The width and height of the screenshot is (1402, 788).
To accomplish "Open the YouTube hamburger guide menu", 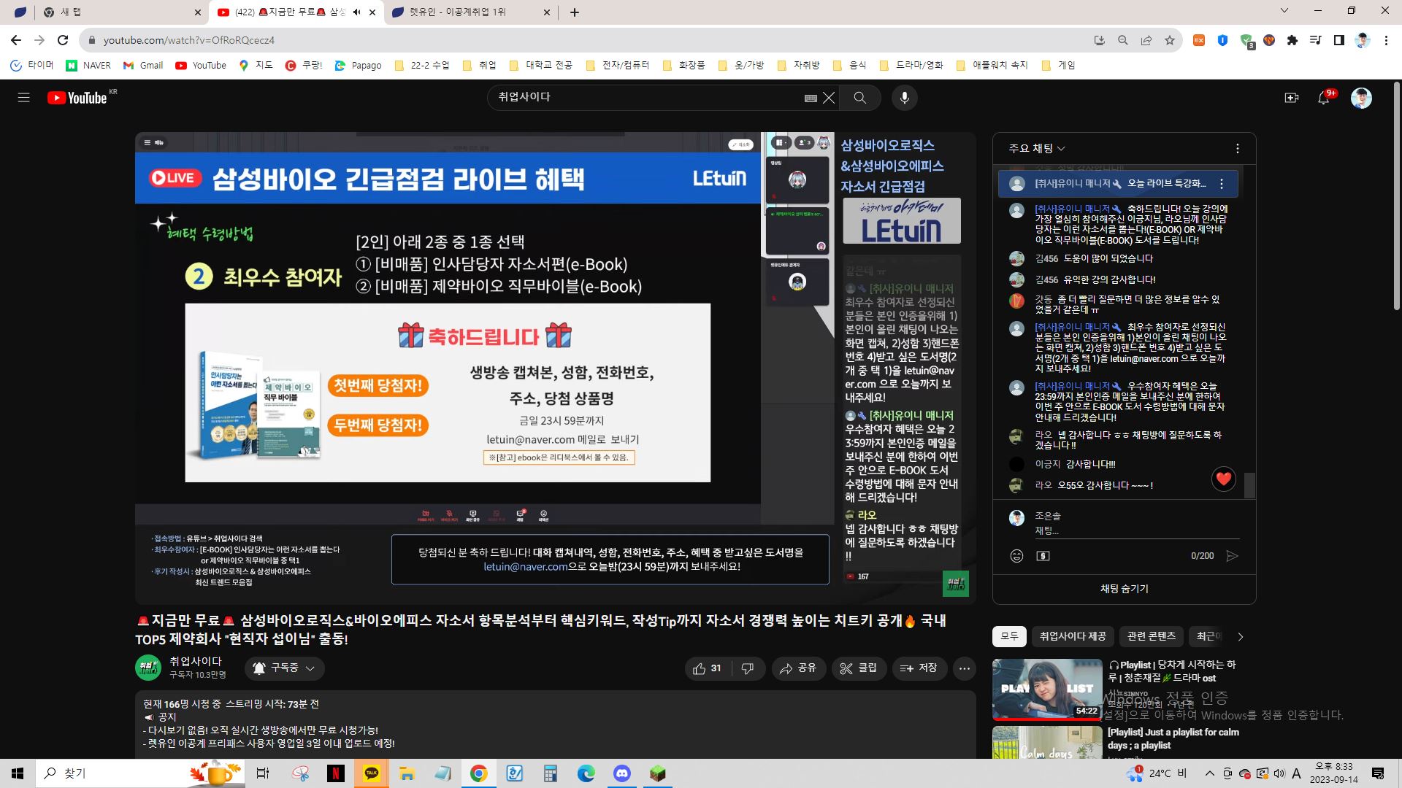I will coord(23,98).
